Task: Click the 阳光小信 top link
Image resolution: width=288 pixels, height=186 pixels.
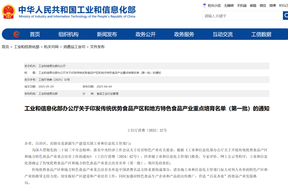Action: (x=214, y=6)
